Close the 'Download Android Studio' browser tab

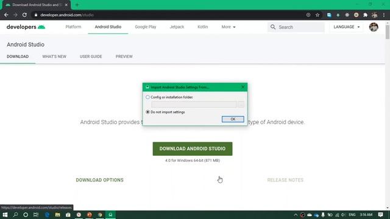click(66, 5)
